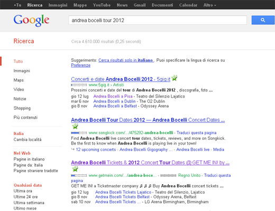Viewport: 275px width, 211px height.
Task: Filter results by Ultimo mese
Action: (25, 208)
